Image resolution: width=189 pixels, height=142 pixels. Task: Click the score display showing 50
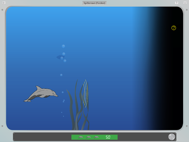(108, 137)
